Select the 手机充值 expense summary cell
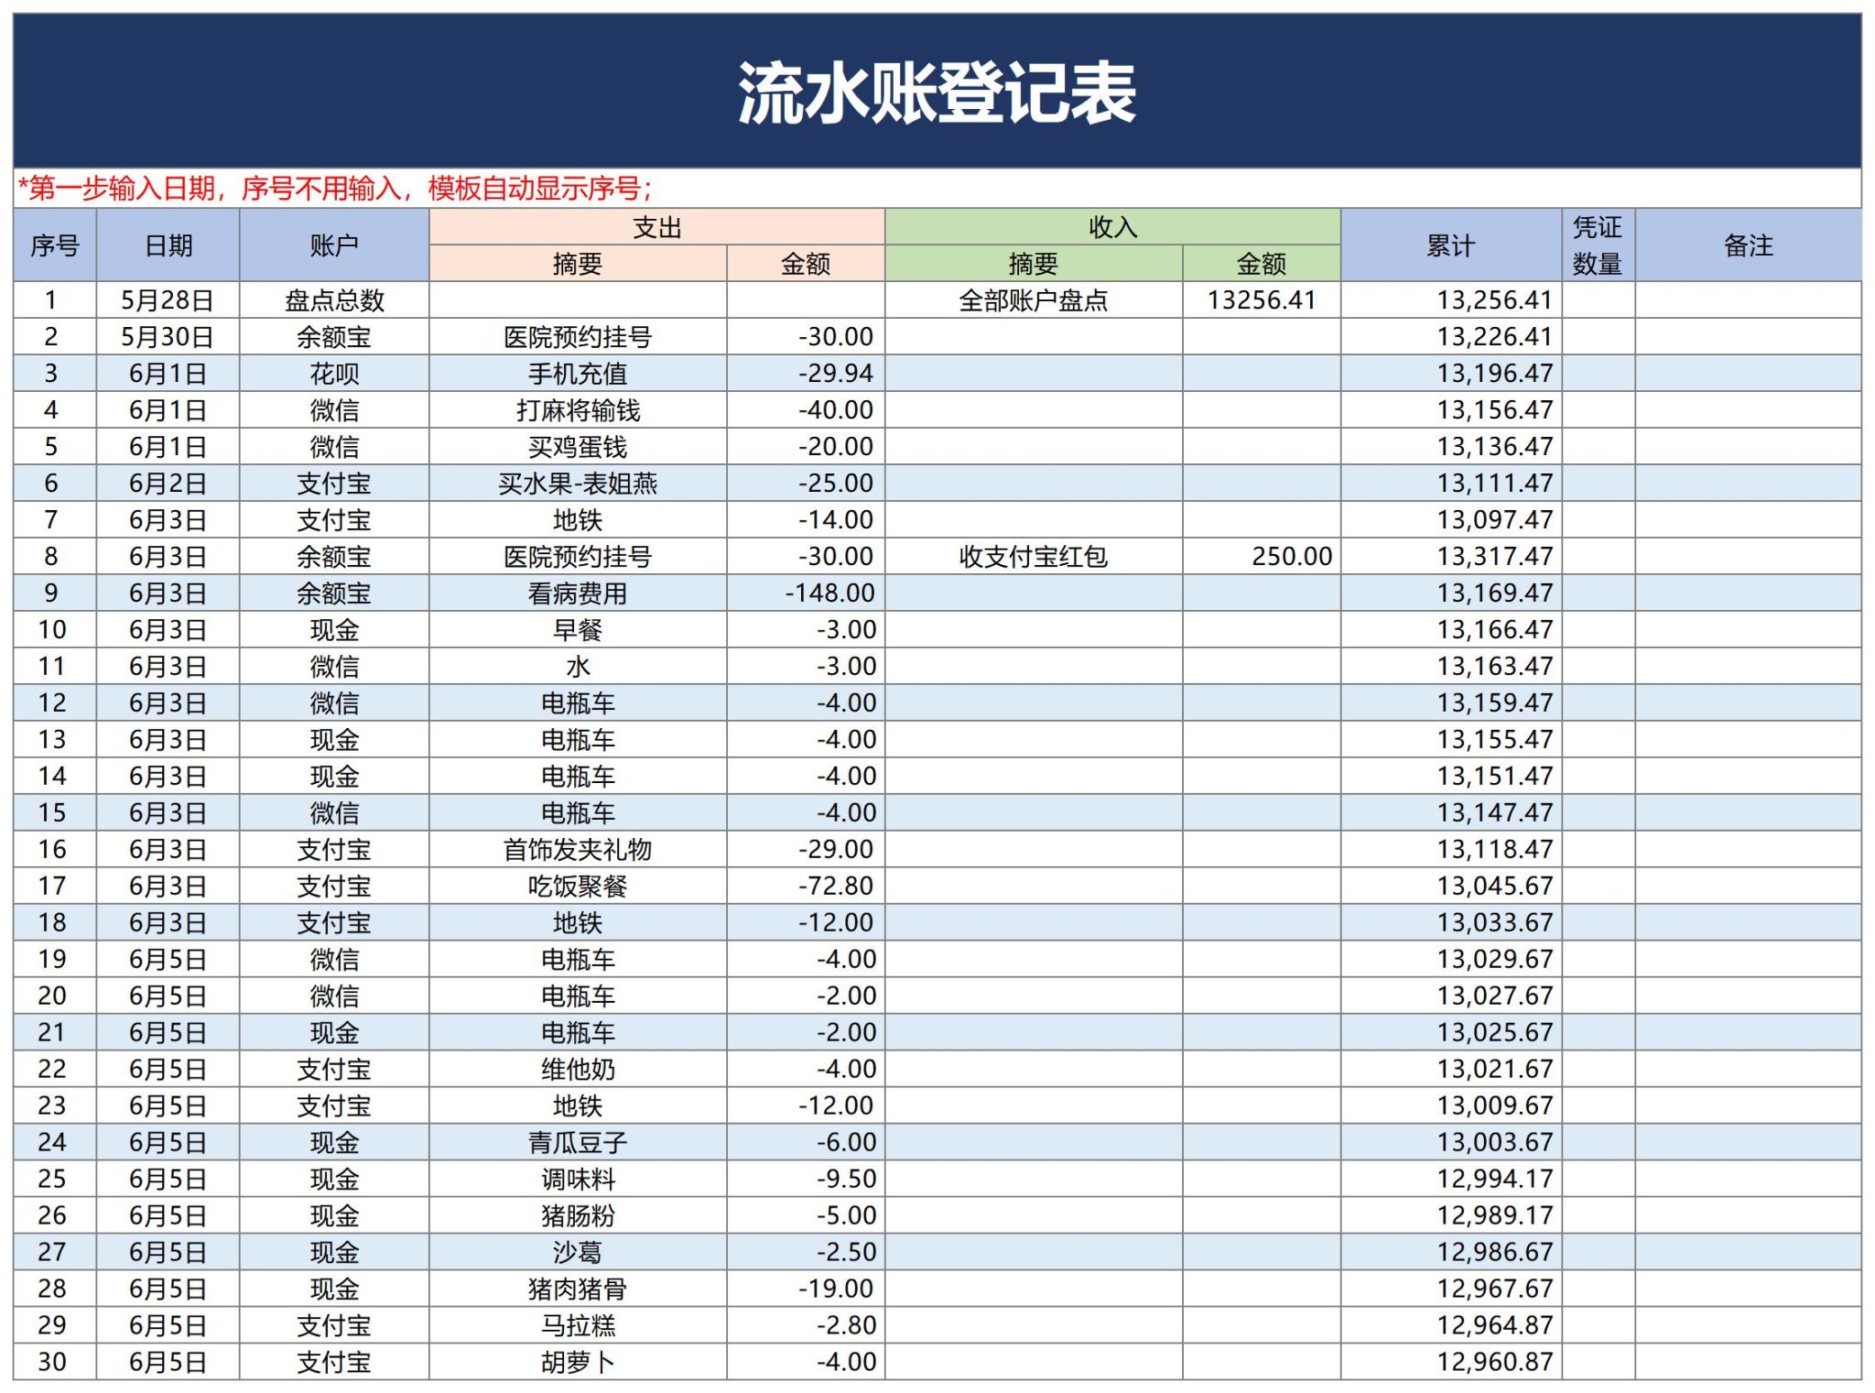1875x1393 pixels. 578,373
